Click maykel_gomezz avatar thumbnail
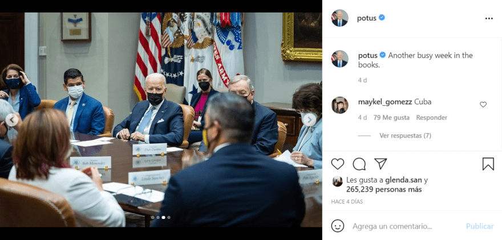The image size is (502, 240). coord(339,105)
